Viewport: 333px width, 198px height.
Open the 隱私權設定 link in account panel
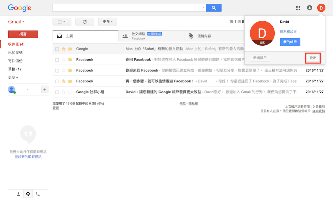click(288, 32)
